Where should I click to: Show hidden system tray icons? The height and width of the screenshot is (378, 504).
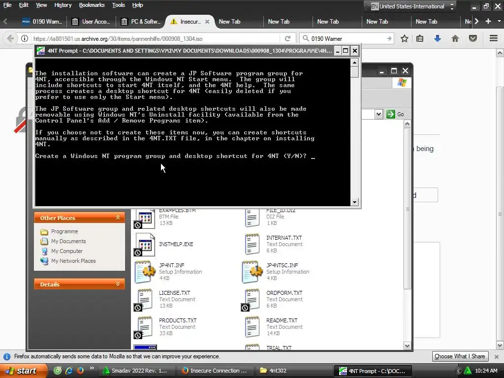[458, 371]
